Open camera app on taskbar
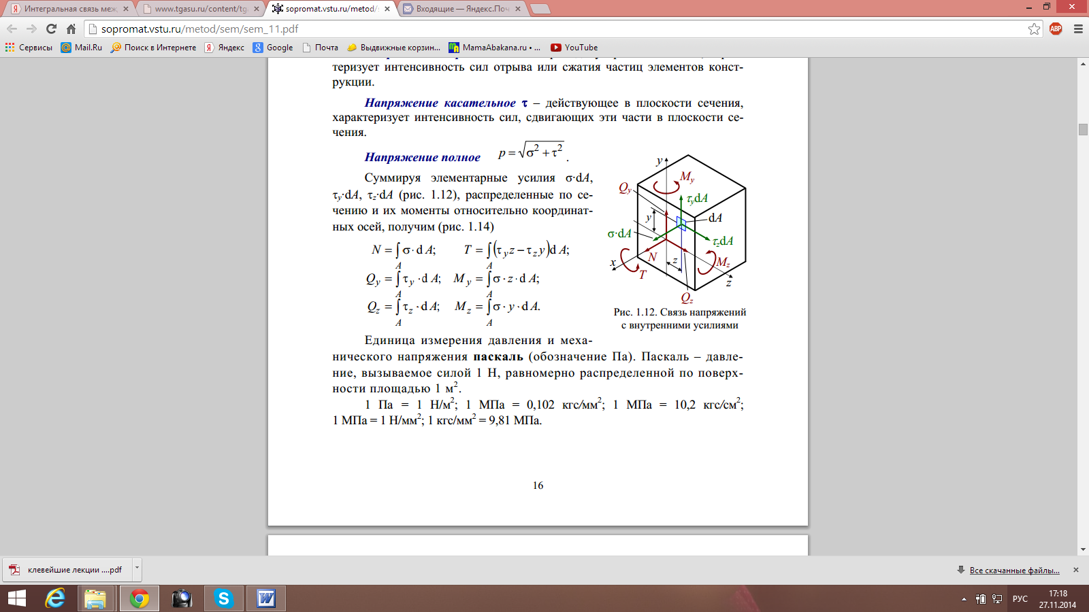This screenshot has height=612, width=1089. 182,598
